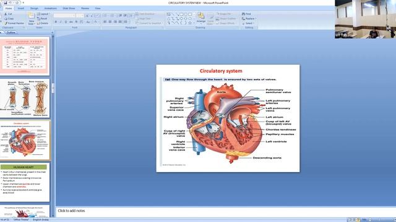This screenshot has height=222, width=396.
Task: Click the webcam video thumbnail
Action: (x=365, y=19)
